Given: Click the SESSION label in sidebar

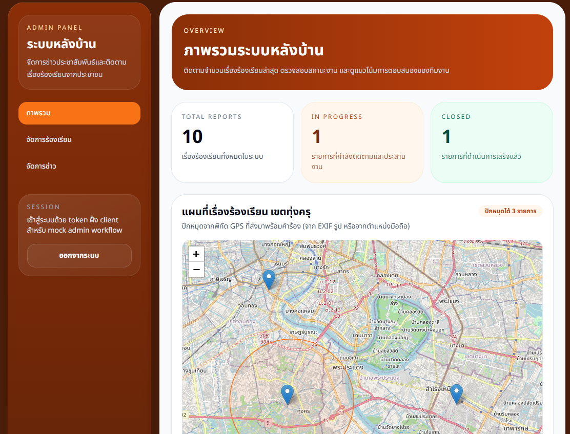Looking at the screenshot, I should click(43, 207).
